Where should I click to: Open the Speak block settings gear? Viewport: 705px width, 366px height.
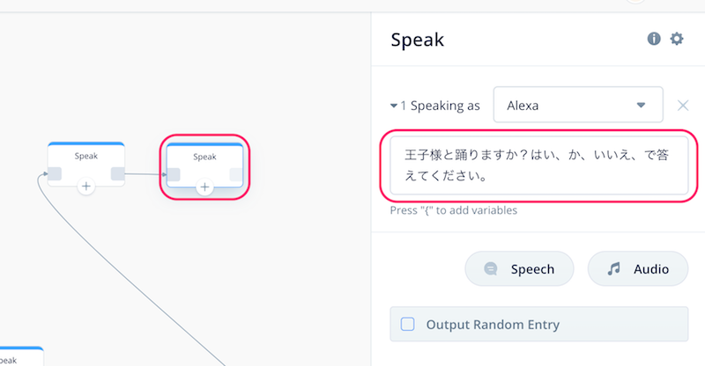tap(677, 39)
